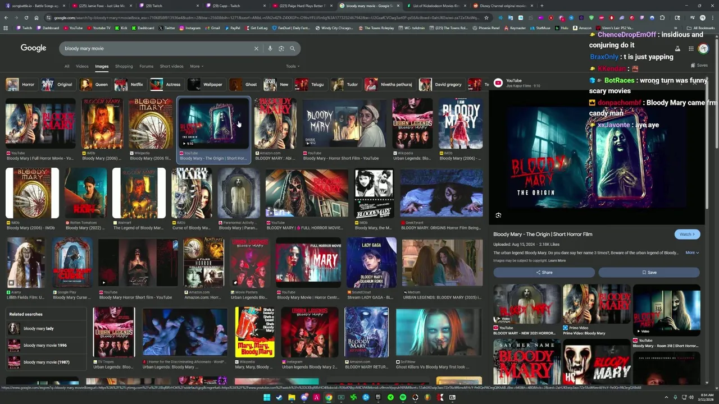Filter images by Telugu chip
The image size is (719, 404).
[x=311, y=84]
